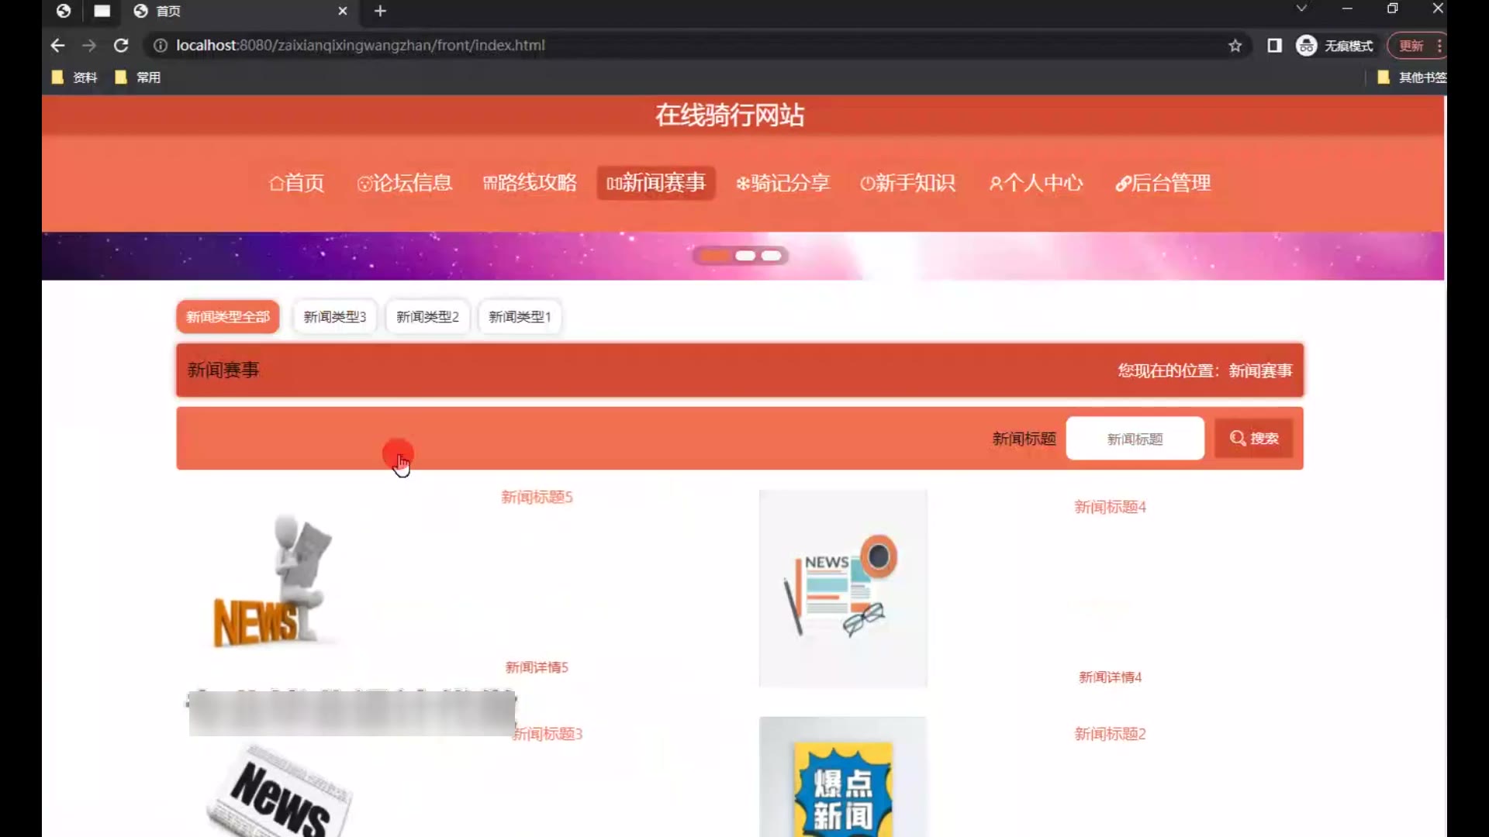
Task: Select the 新闻类型全部 filter
Action: click(227, 317)
